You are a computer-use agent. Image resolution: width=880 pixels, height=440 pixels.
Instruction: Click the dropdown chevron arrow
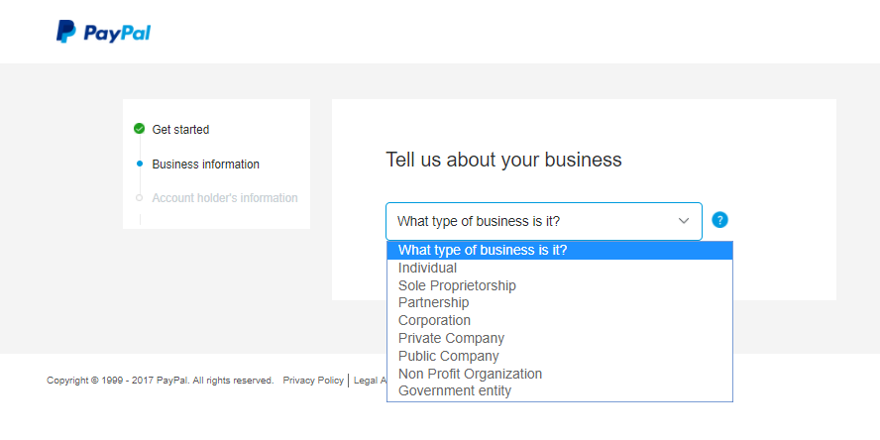(683, 221)
